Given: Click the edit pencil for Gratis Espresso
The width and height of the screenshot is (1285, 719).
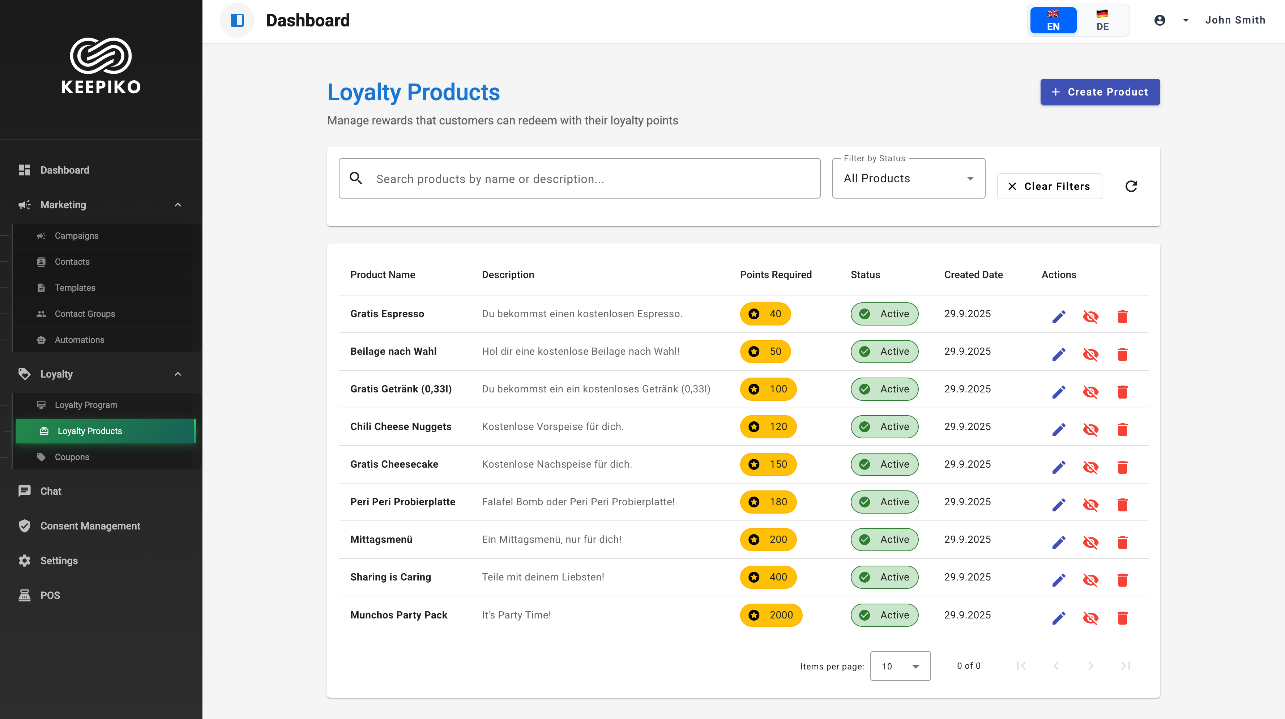Looking at the screenshot, I should tap(1059, 317).
